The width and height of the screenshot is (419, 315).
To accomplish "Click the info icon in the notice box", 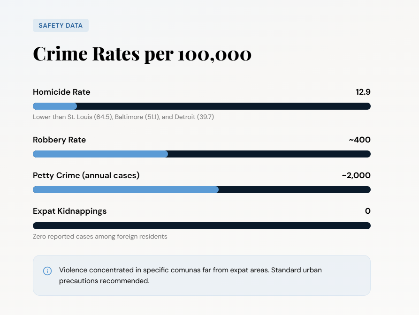I will [47, 271].
